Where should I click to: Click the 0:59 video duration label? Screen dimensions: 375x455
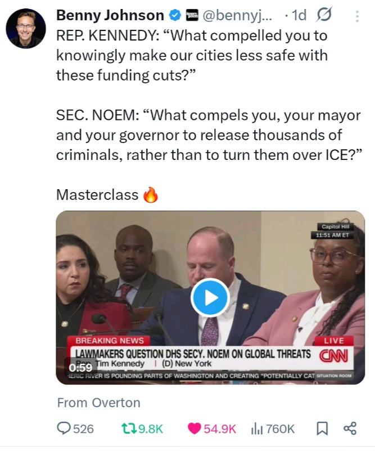click(x=80, y=368)
